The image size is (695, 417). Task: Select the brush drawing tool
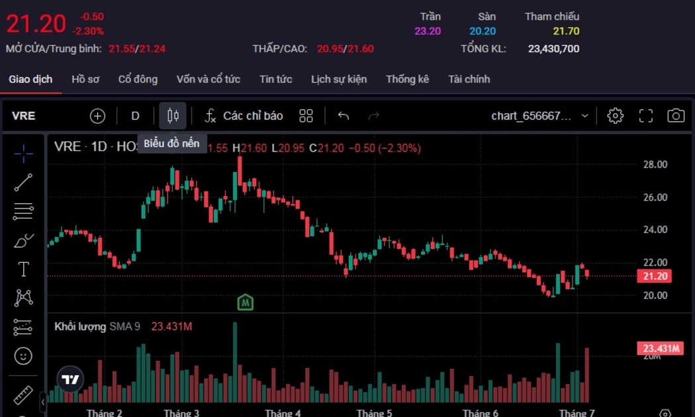(x=23, y=241)
